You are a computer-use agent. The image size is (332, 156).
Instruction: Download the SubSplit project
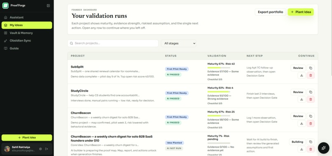302,76
